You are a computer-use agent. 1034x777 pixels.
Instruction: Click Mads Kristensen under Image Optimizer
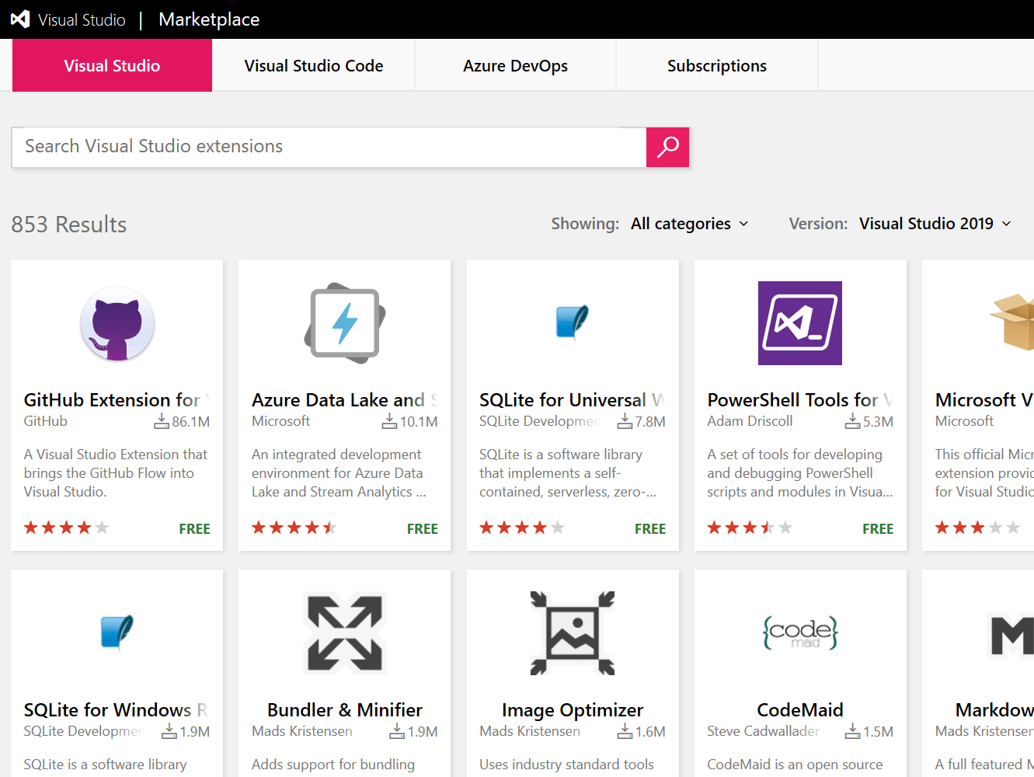coord(530,731)
